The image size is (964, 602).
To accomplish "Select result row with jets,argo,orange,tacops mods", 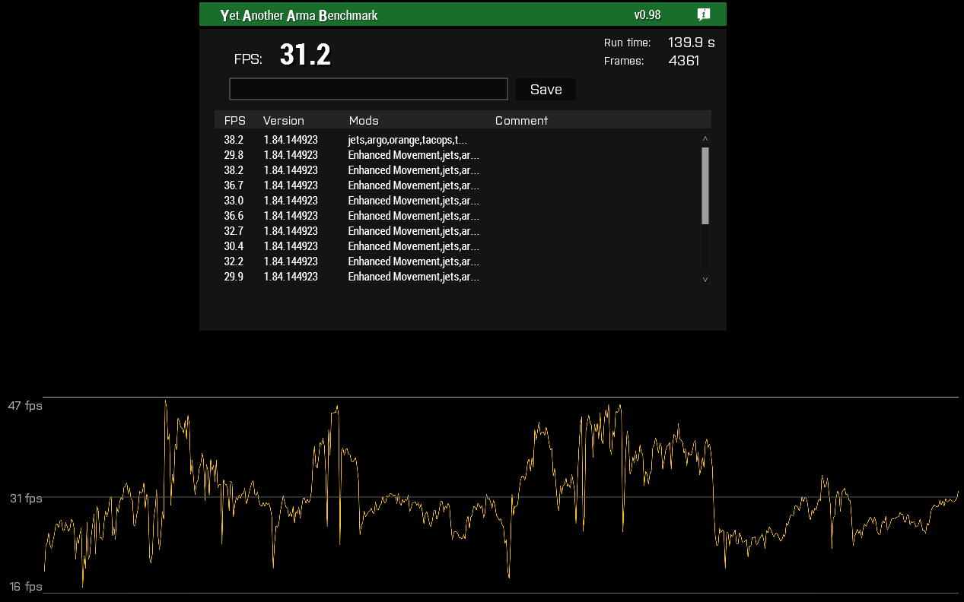I will point(458,140).
